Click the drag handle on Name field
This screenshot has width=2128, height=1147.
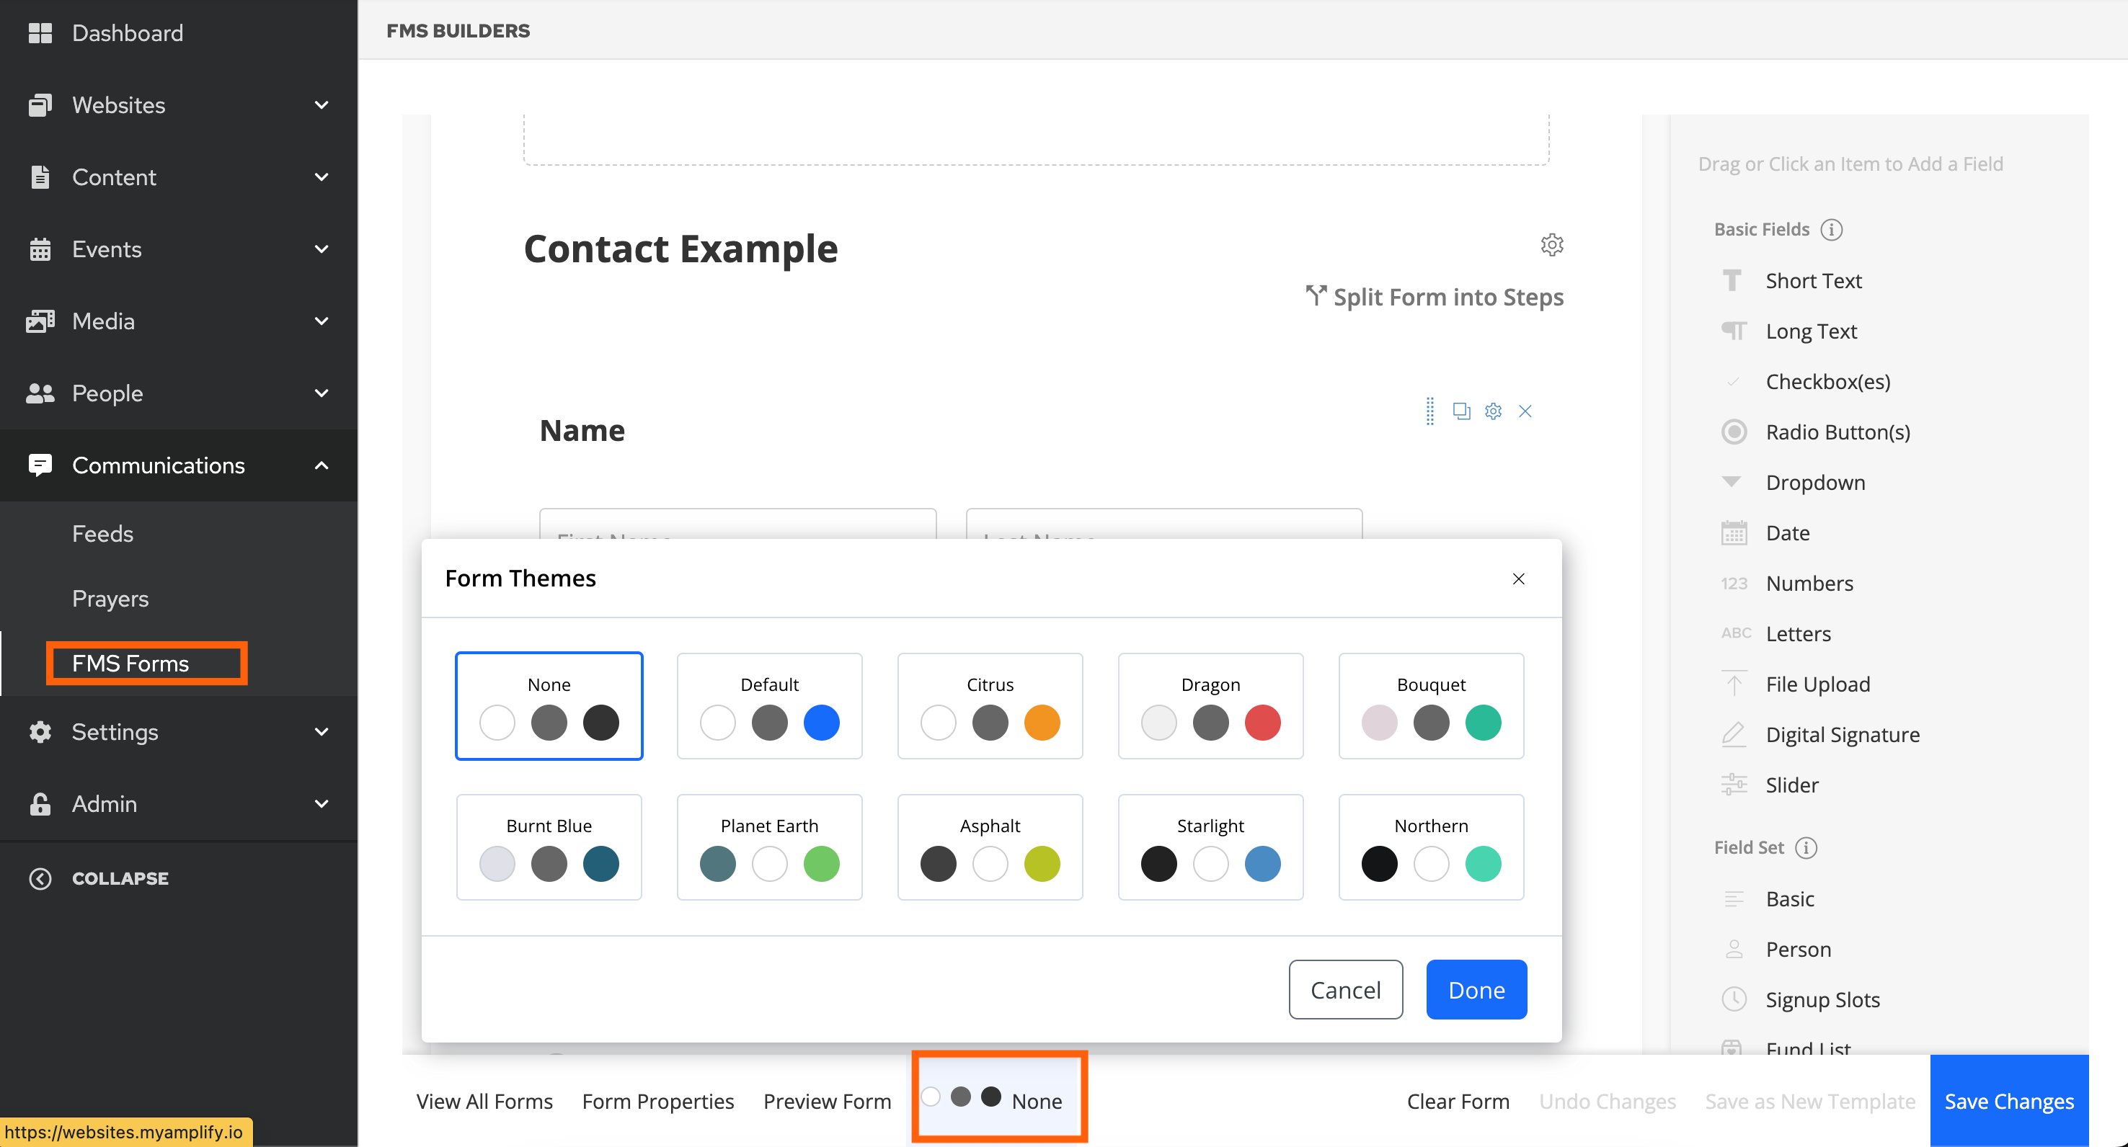(x=1429, y=411)
